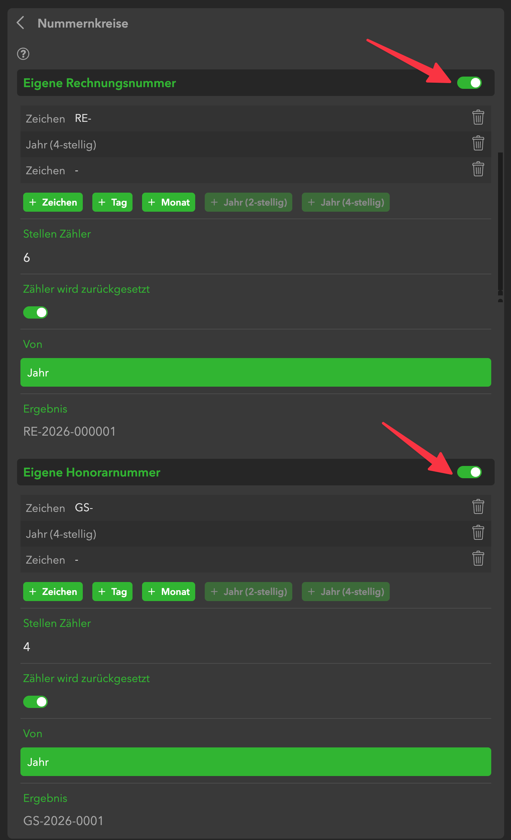Add a Zeichen element to Rechnungsnummer
The width and height of the screenshot is (511, 840).
tap(53, 202)
